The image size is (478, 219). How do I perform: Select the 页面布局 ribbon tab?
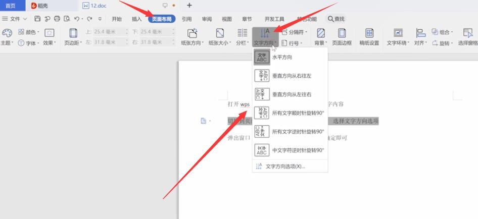(162, 19)
